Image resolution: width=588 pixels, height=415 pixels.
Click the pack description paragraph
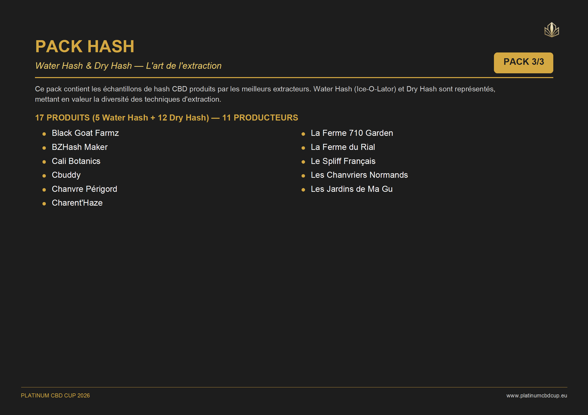265,94
